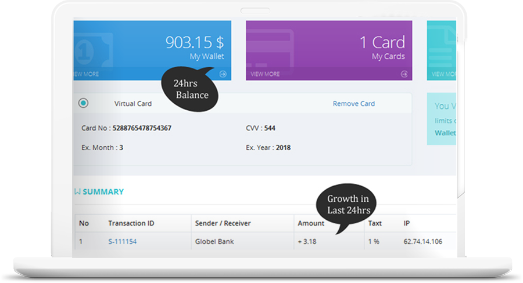Image resolution: width=523 pixels, height=283 pixels.
Task: Click the Remove Card link
Action: [x=353, y=104]
